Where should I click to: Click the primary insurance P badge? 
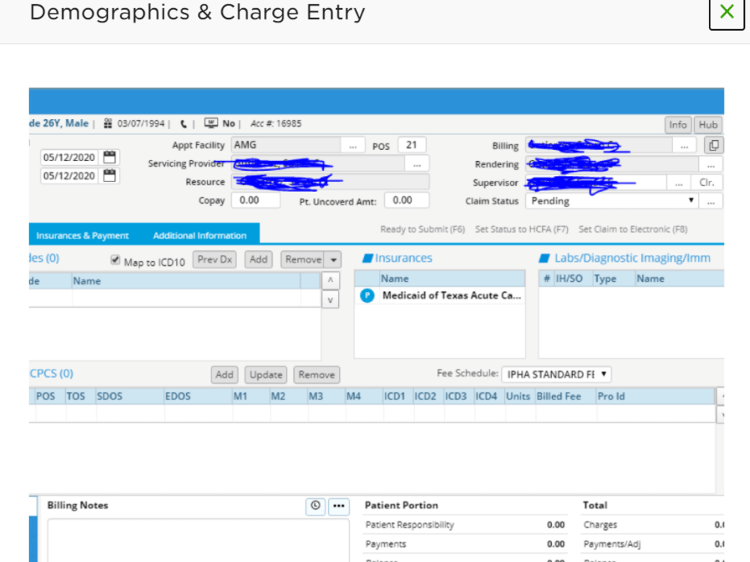pyautogui.click(x=367, y=296)
